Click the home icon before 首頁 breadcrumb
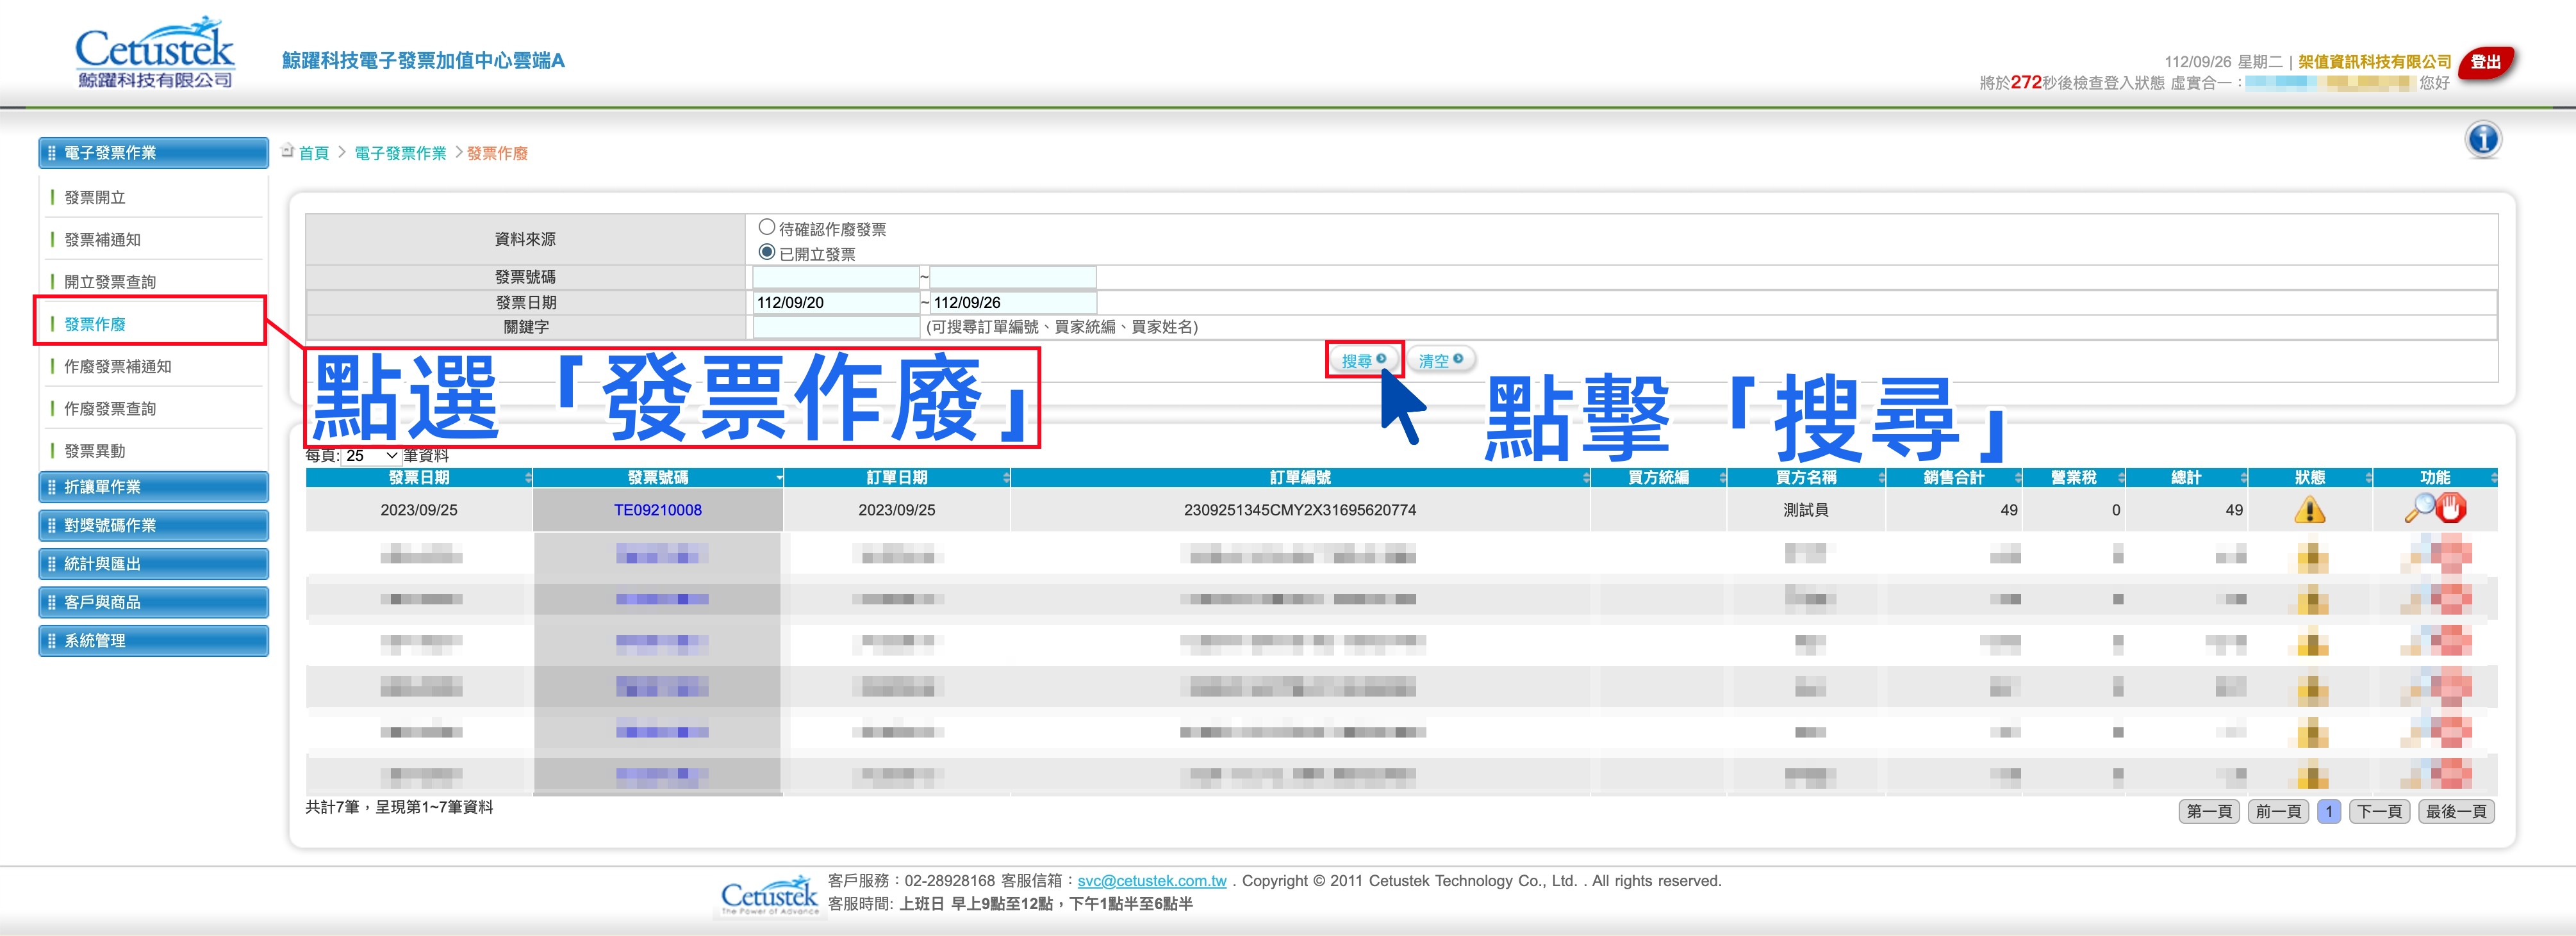The image size is (2576, 936). tap(288, 151)
